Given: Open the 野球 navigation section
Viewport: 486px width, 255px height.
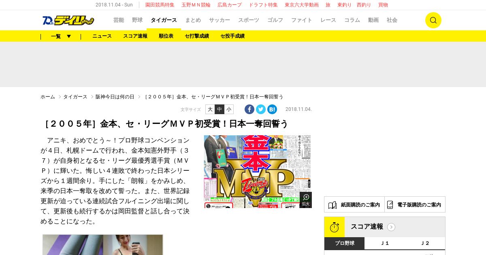Looking at the screenshot, I should tap(137, 20).
